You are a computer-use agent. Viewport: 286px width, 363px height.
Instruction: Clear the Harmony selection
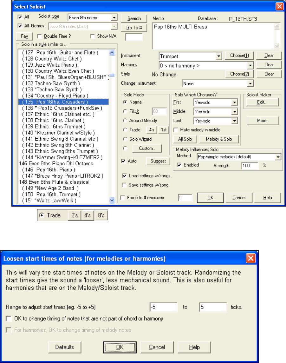(x=269, y=65)
